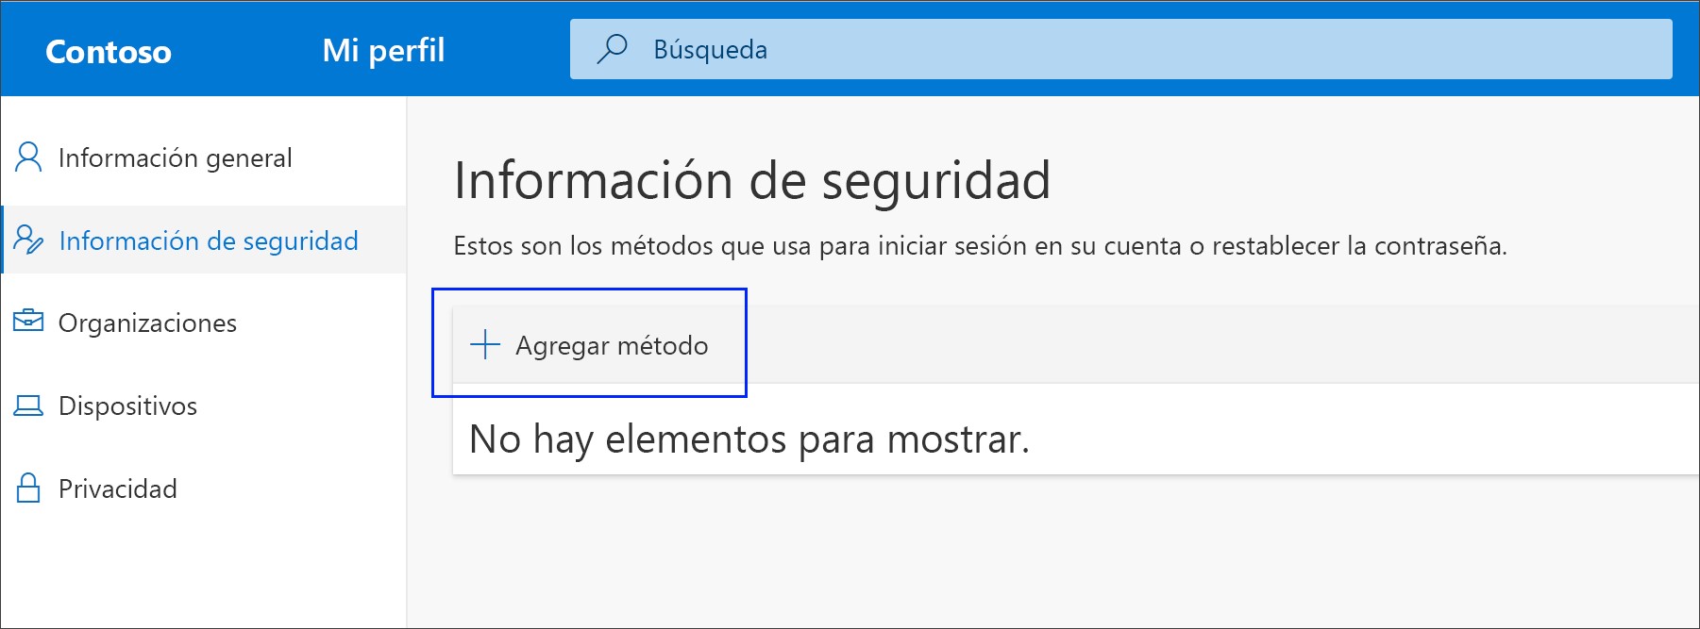Open the Información general menu item
Screen dimensions: 1700x629
[175, 157]
